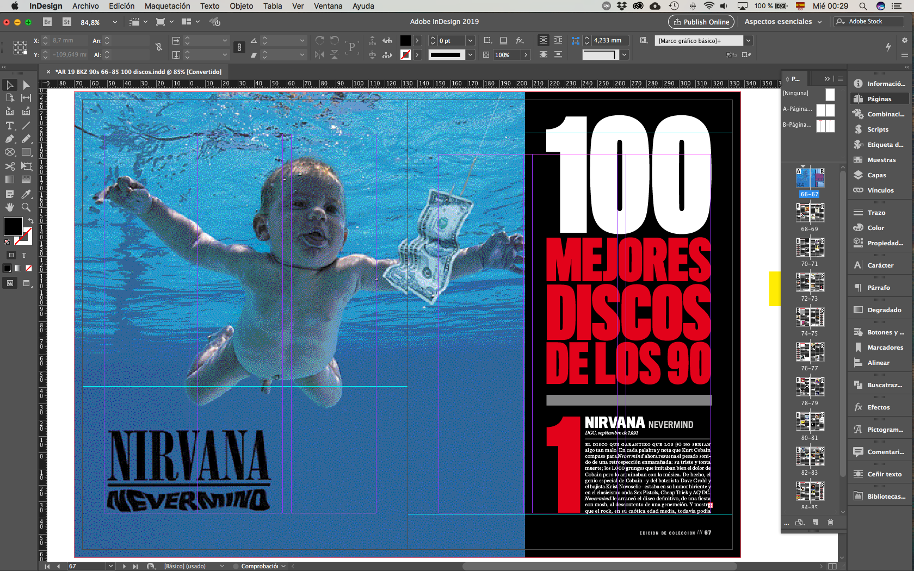
Task: Swap fill and stroke arrows
Action: (x=30, y=220)
